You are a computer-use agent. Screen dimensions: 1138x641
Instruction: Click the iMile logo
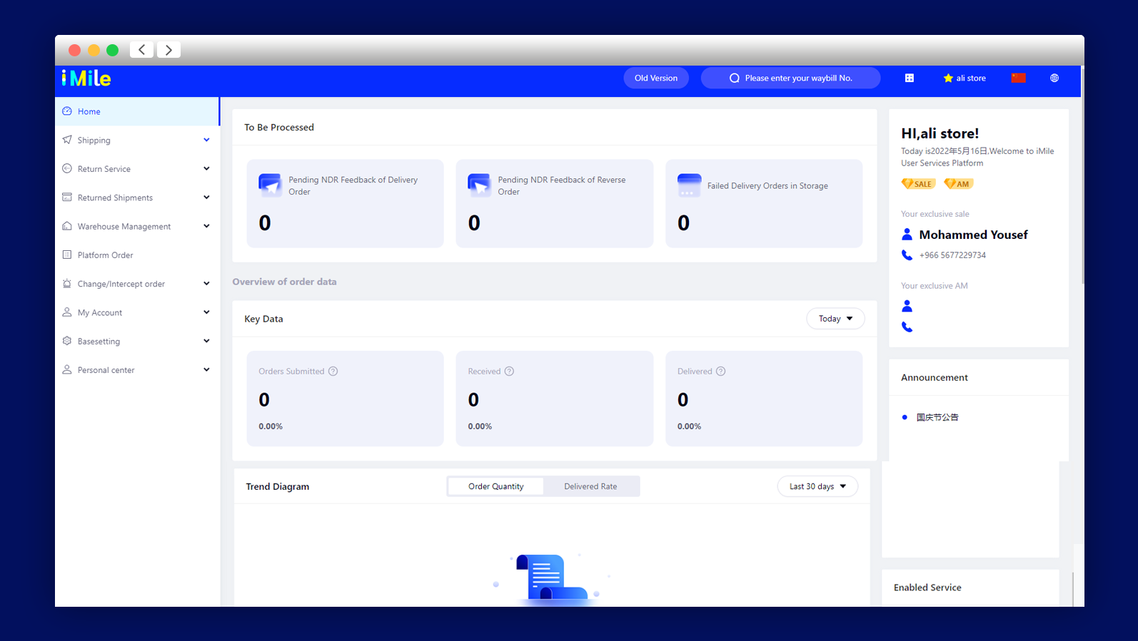coord(86,78)
